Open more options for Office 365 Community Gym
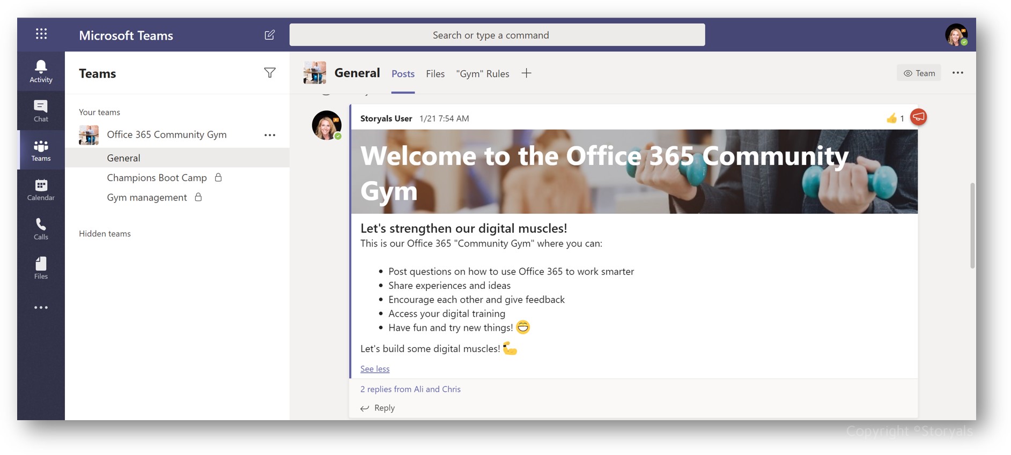Viewport: 1011px width, 455px height. pos(270,135)
